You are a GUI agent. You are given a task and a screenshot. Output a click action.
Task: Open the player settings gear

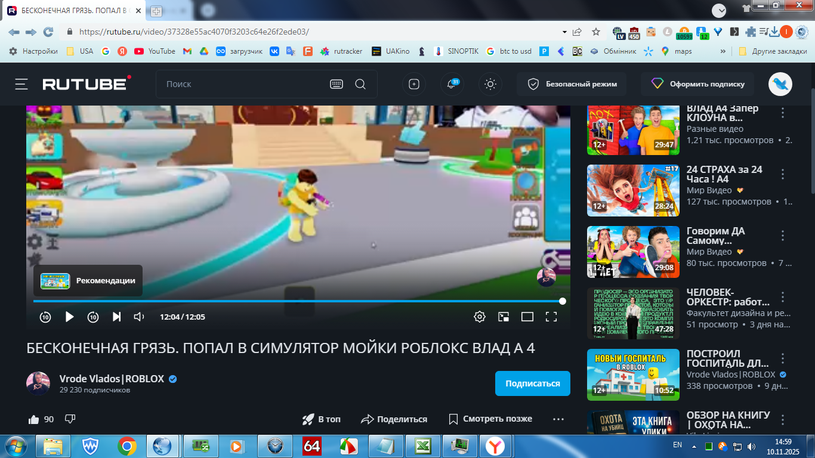pos(480,317)
